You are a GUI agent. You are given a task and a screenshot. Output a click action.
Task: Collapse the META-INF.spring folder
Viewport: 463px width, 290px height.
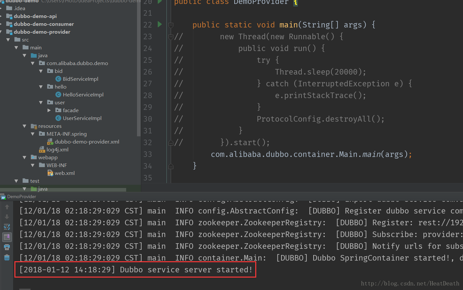[33, 134]
